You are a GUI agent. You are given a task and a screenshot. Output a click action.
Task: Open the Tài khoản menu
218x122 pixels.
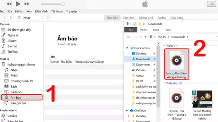[57, 11]
